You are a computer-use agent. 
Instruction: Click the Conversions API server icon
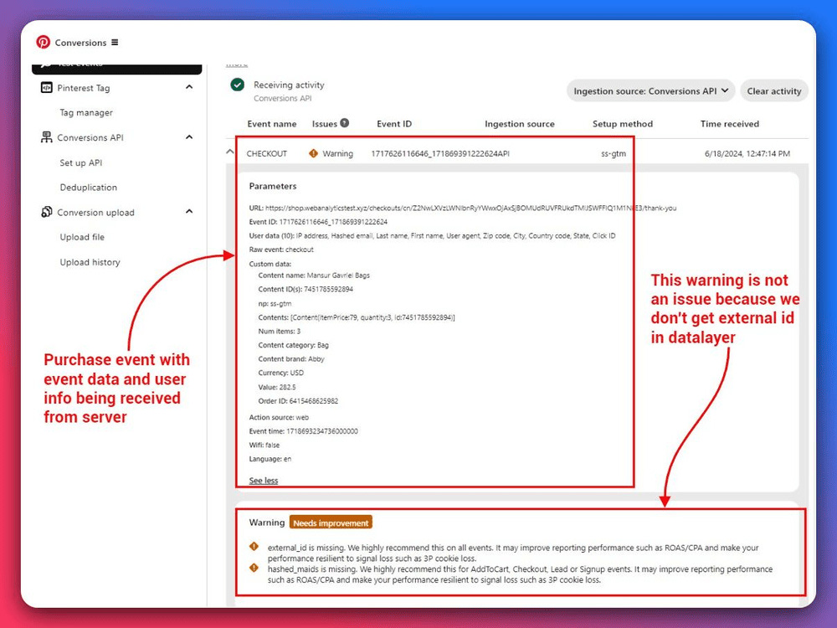46,137
